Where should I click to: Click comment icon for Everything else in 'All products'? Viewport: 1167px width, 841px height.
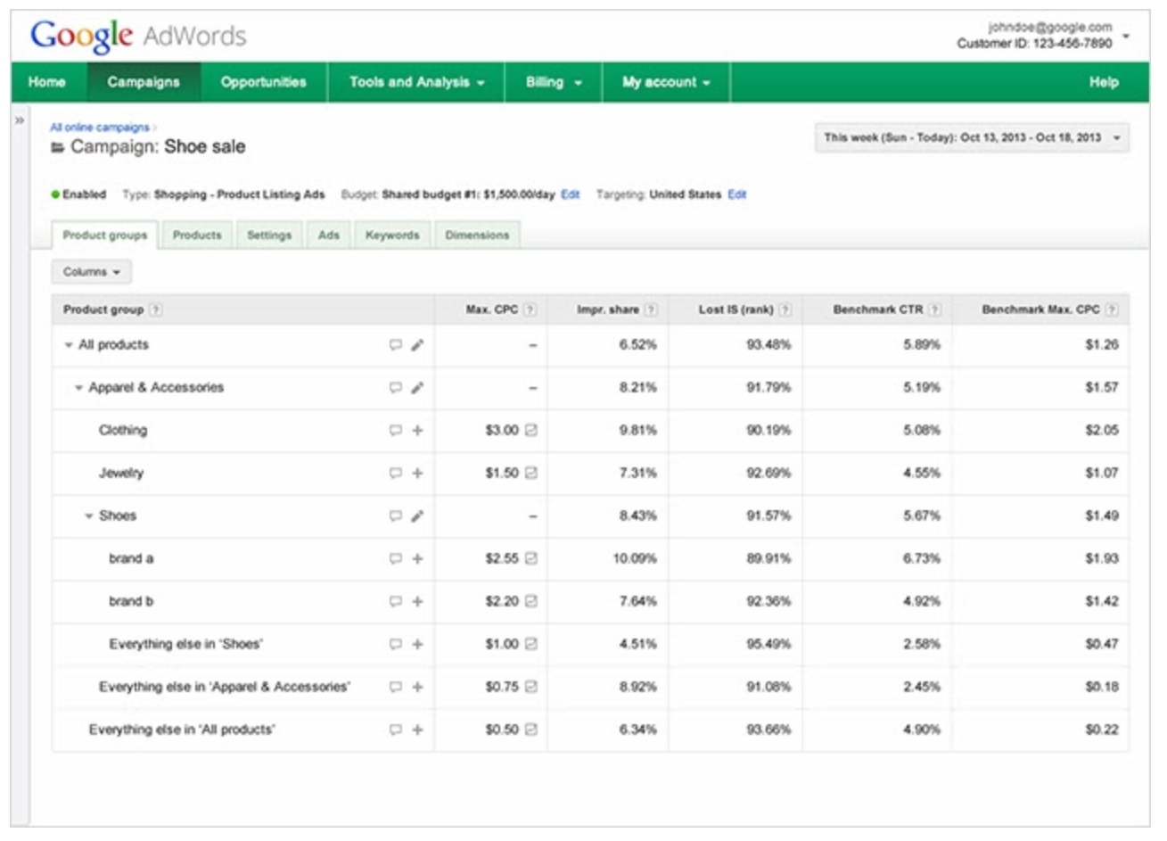pyautogui.click(x=395, y=730)
